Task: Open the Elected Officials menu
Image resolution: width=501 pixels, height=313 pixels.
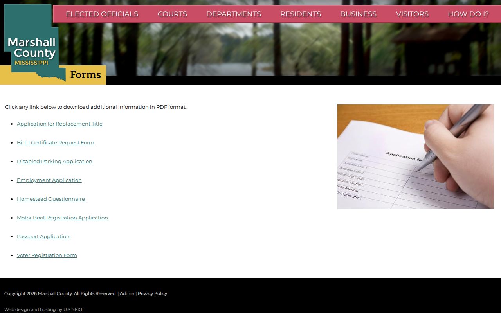Action: 102,14
